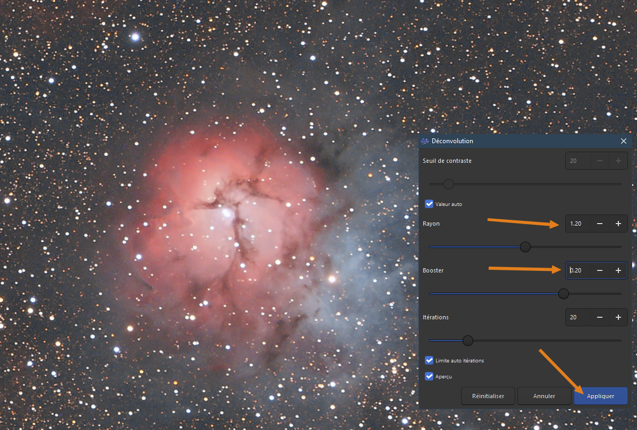Reset values with Réinitialiser

pos(488,396)
